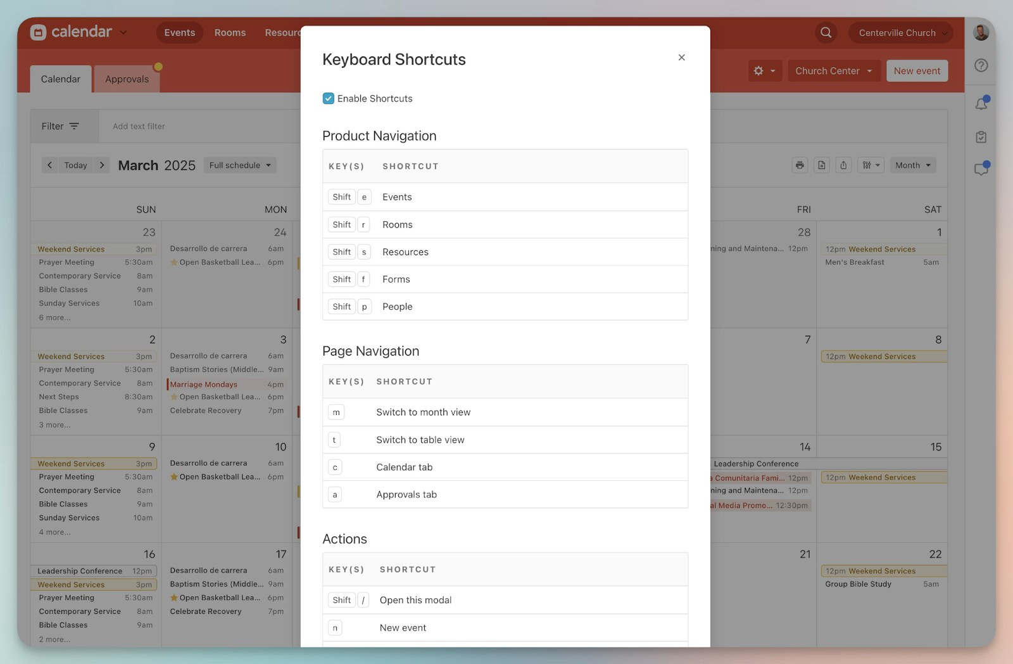Click the Today button

pyautogui.click(x=75, y=165)
